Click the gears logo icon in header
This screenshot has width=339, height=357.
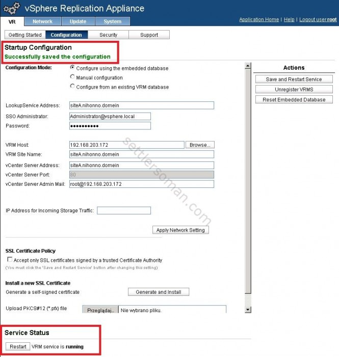[x=11, y=8]
